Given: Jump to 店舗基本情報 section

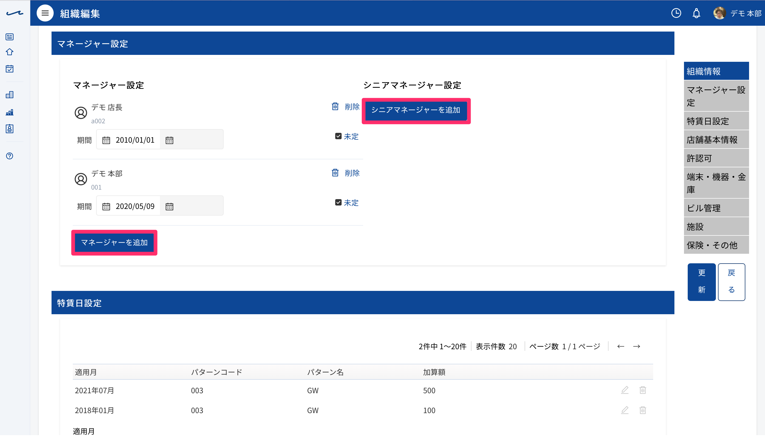Looking at the screenshot, I should pyautogui.click(x=716, y=140).
